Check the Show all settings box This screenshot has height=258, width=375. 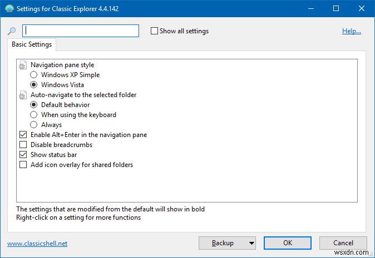154,31
